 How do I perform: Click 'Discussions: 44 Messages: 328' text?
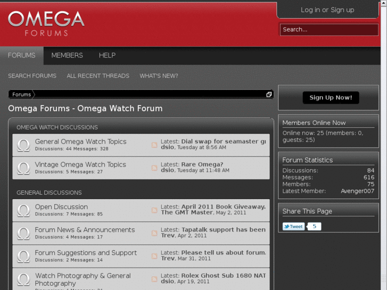71,149
